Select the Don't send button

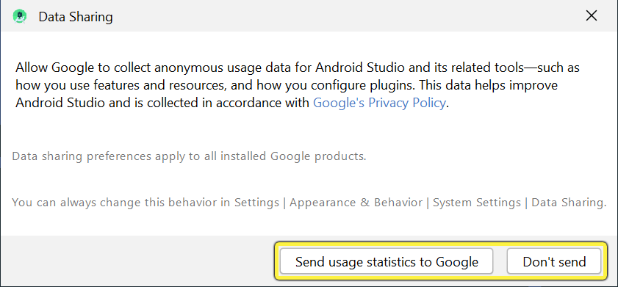point(554,261)
